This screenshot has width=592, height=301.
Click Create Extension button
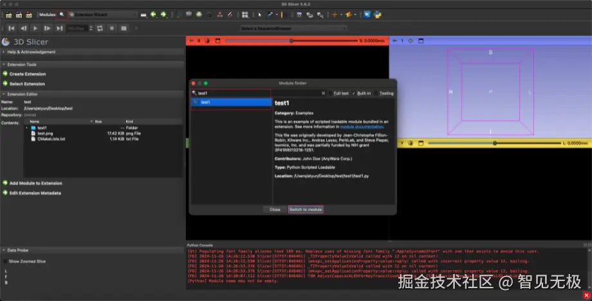click(24, 74)
